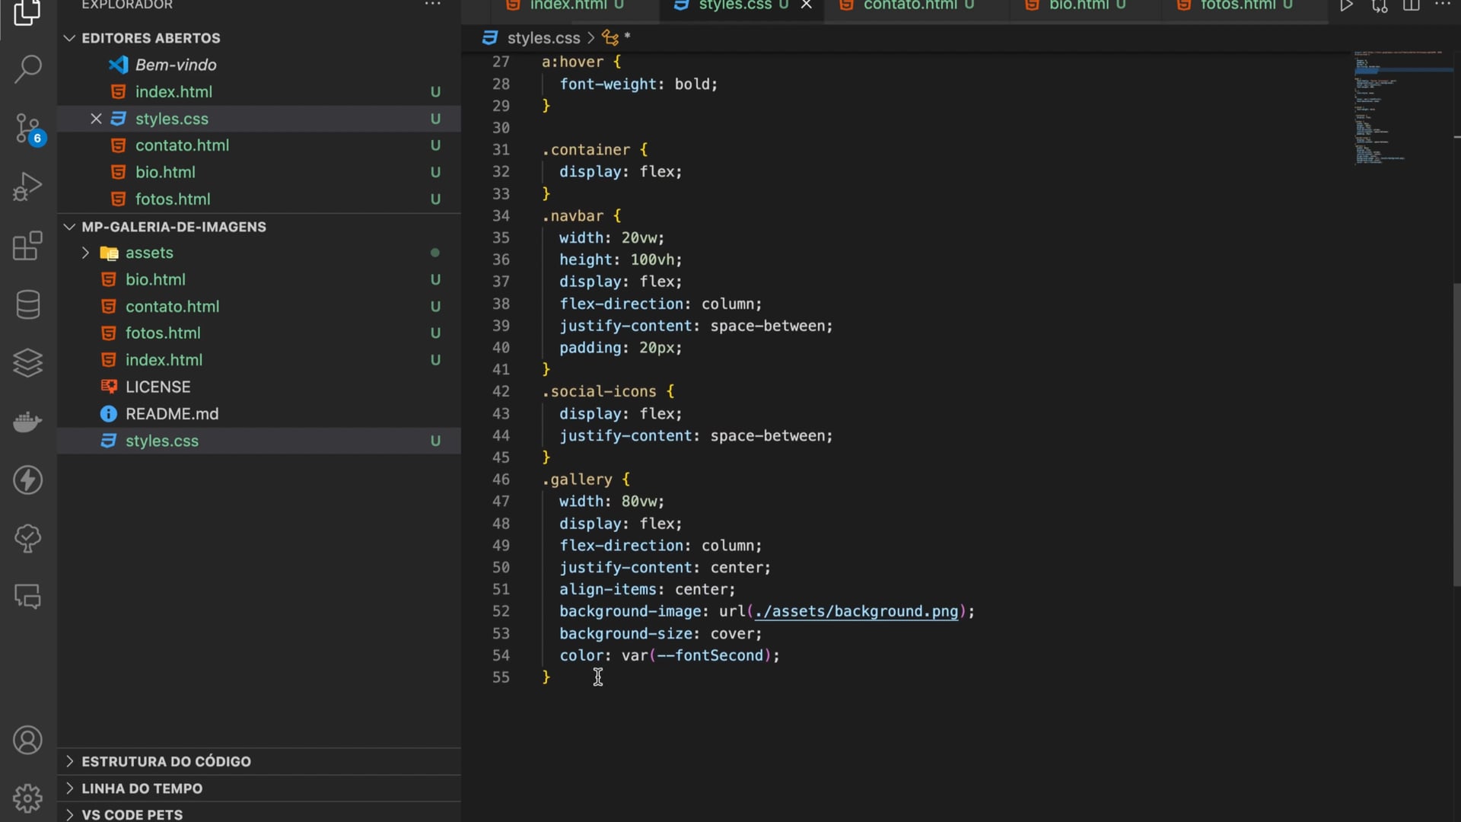Open Run and Debug view
The height and width of the screenshot is (822, 1461).
28,186
